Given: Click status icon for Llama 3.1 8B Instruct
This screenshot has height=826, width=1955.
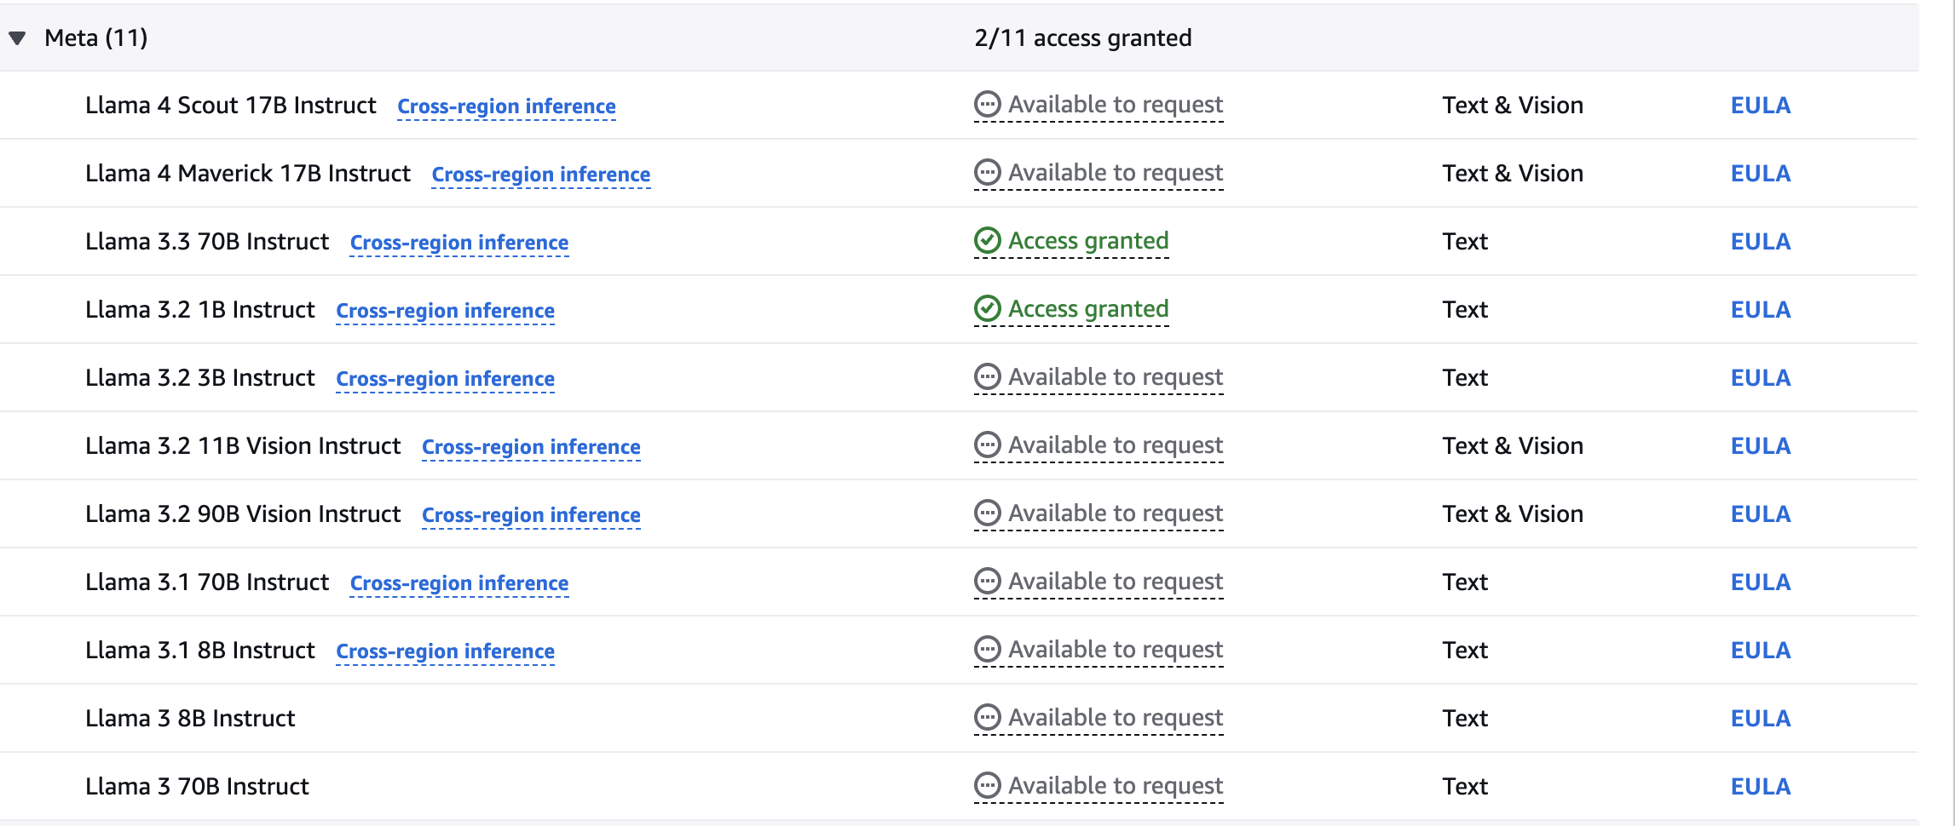Looking at the screenshot, I should [x=987, y=650].
